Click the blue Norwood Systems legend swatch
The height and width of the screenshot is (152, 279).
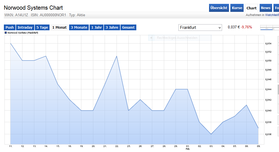click(6, 33)
